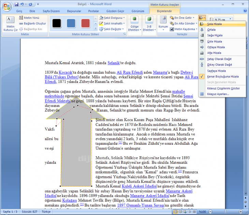Image resolution: width=249 pixels, height=215 pixels.
Task: Switch to web layout view icon
Action: (x=185, y=212)
